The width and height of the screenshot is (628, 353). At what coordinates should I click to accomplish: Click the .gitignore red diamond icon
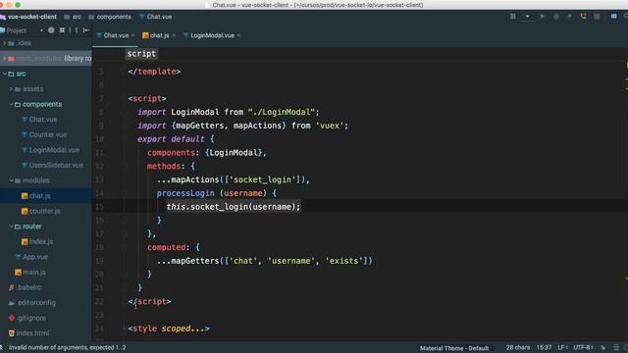click(x=12, y=318)
